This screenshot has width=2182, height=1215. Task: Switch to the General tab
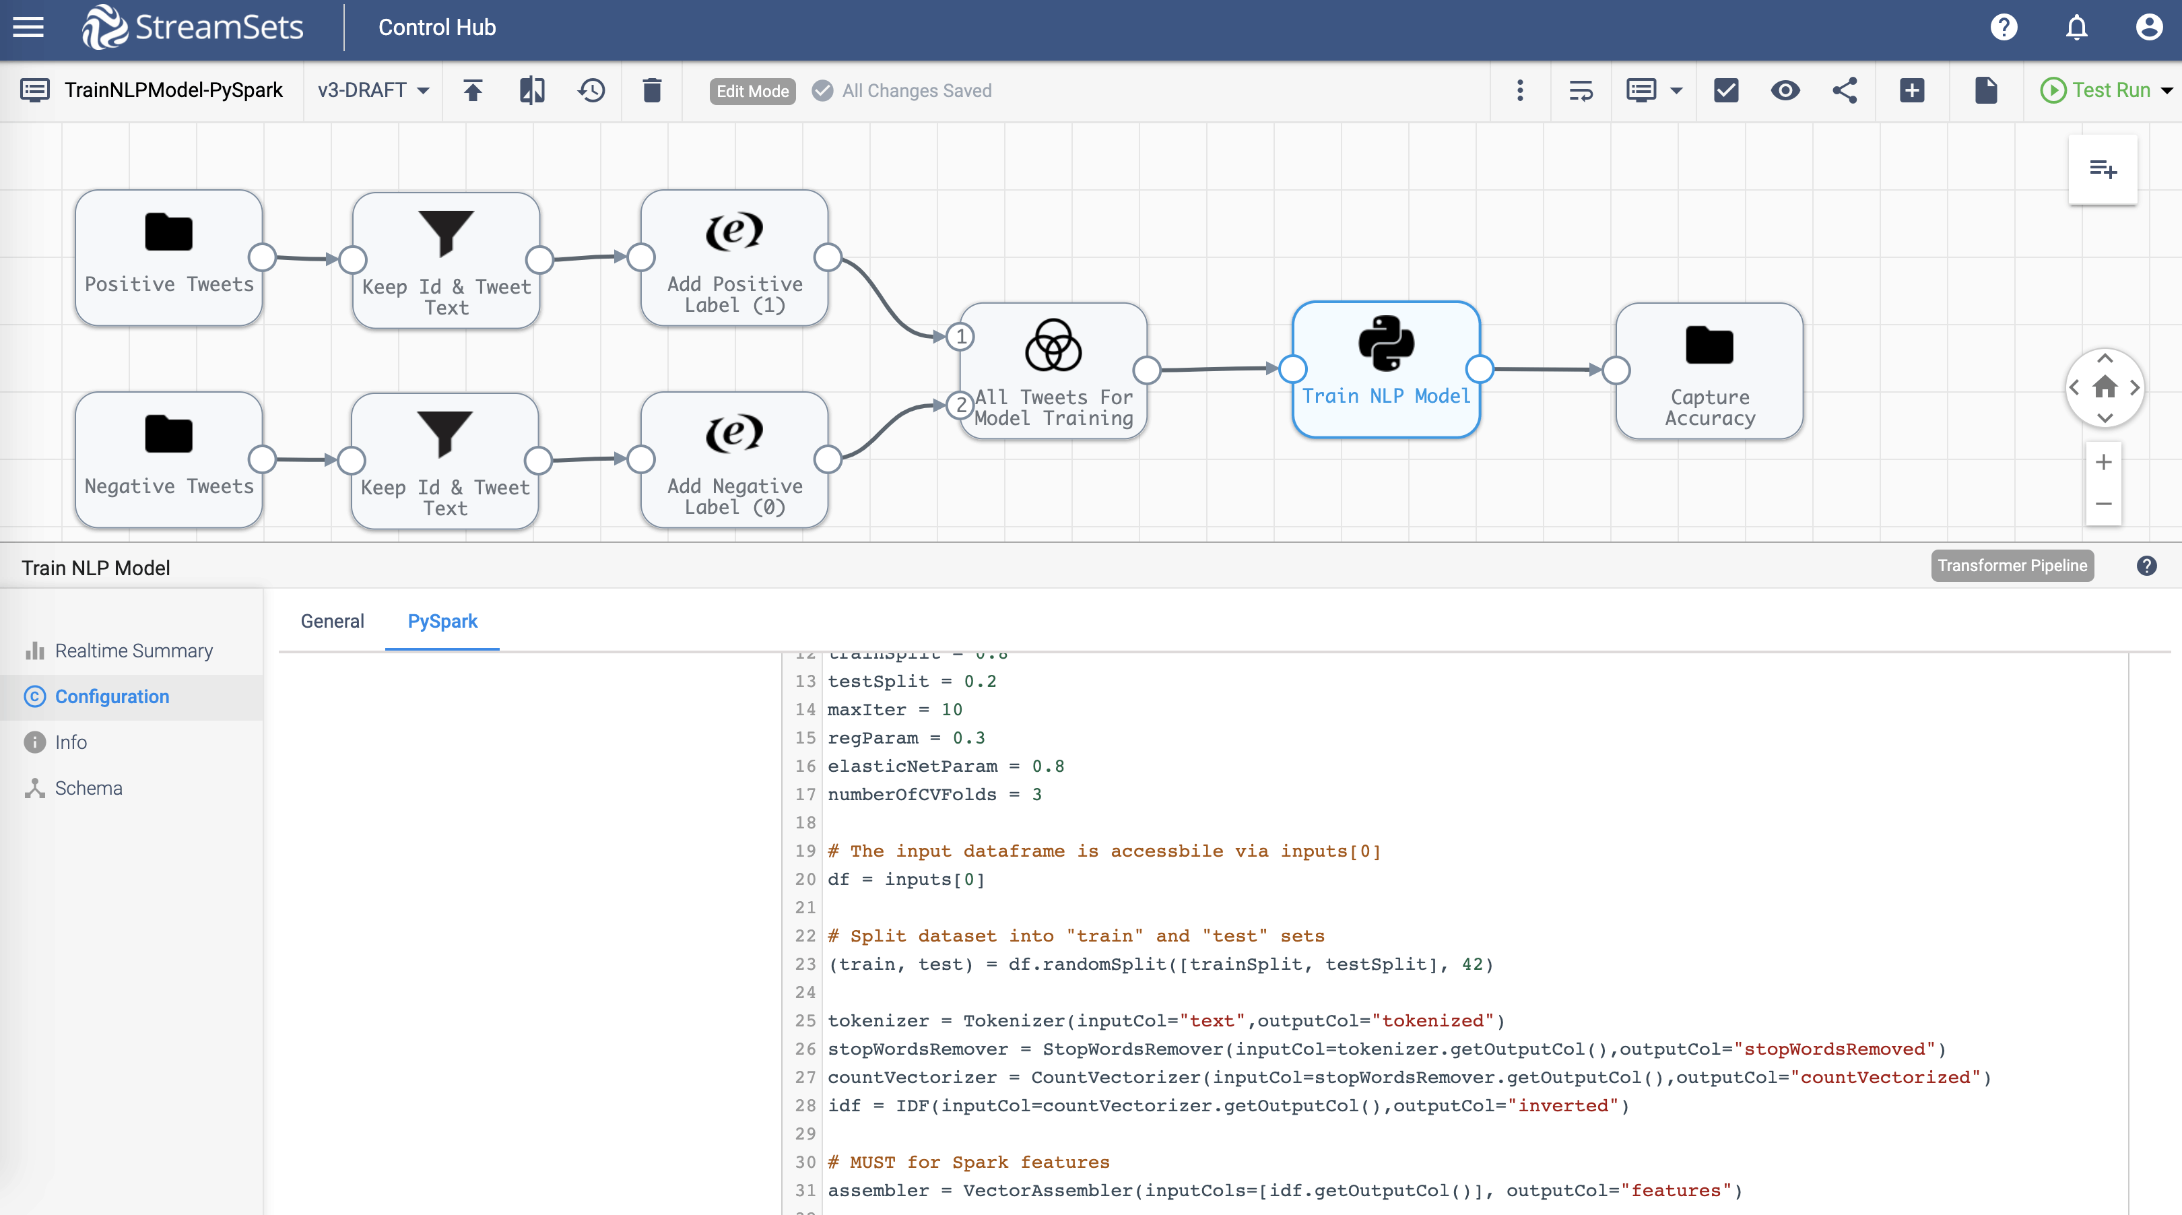[332, 621]
